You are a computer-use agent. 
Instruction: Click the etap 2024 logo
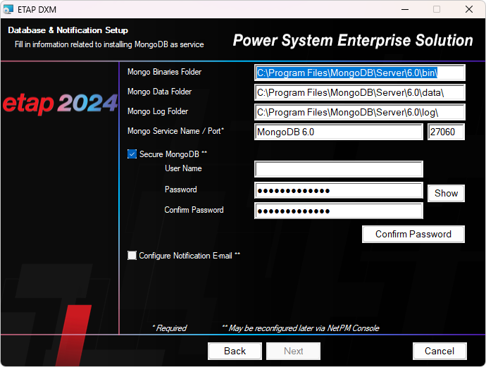point(60,104)
